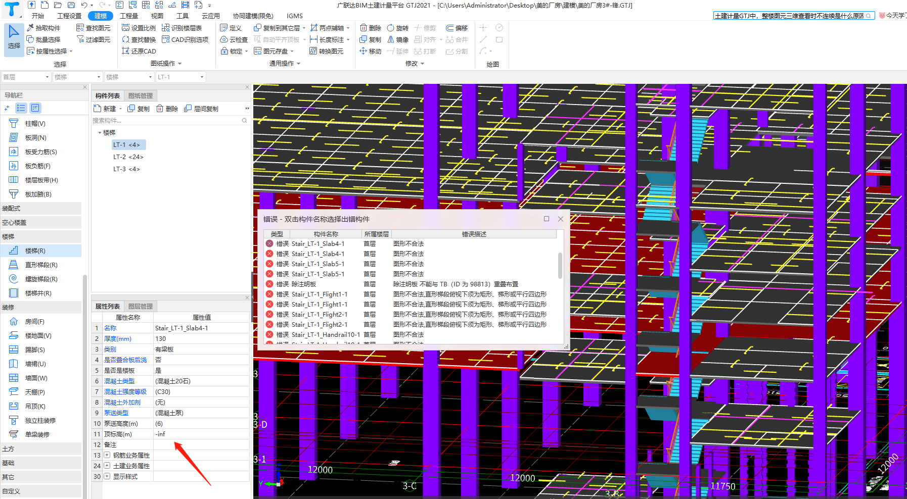Expand 钢筋业务属性 row
This screenshot has height=499, width=907.
point(107,455)
